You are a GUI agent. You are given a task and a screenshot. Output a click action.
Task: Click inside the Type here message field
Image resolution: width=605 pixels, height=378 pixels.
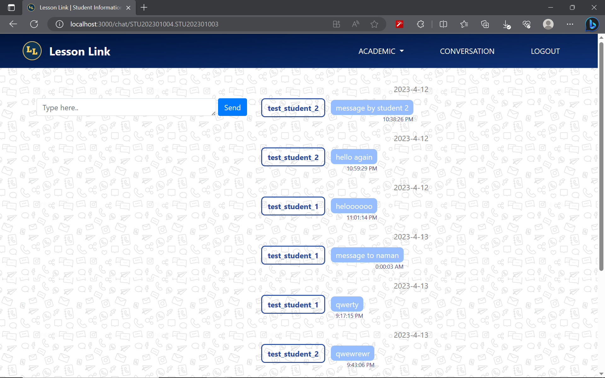coord(126,107)
